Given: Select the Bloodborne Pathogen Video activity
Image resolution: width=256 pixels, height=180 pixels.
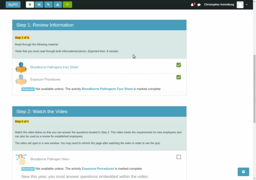Looking at the screenshot, I should pyautogui.click(x=50, y=159).
